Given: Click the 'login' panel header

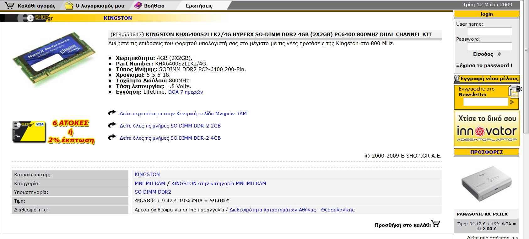Looking at the screenshot, I should tap(487, 14).
